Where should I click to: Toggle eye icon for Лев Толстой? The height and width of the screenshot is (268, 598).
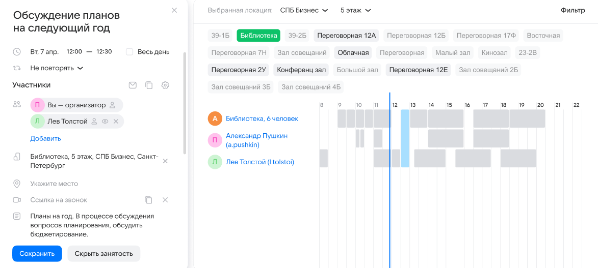point(105,122)
